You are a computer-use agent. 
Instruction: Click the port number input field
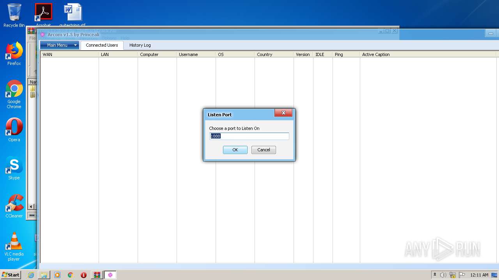249,136
